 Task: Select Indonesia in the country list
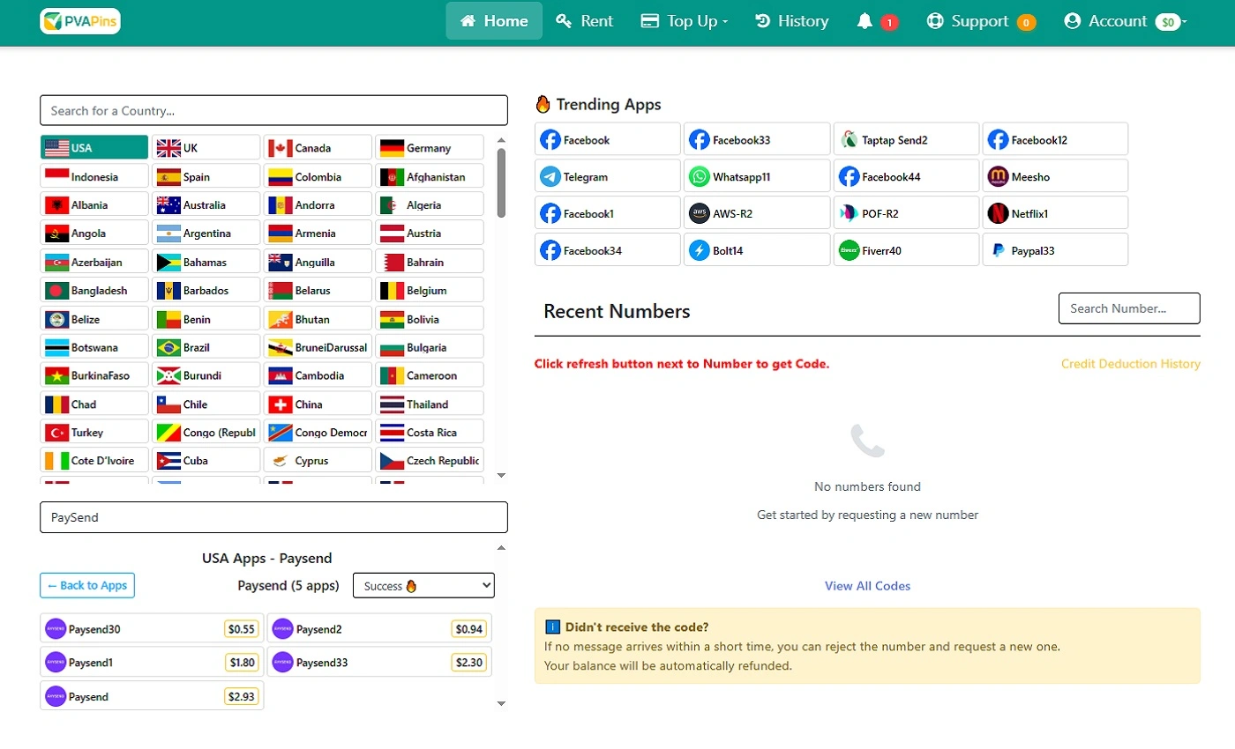94,176
